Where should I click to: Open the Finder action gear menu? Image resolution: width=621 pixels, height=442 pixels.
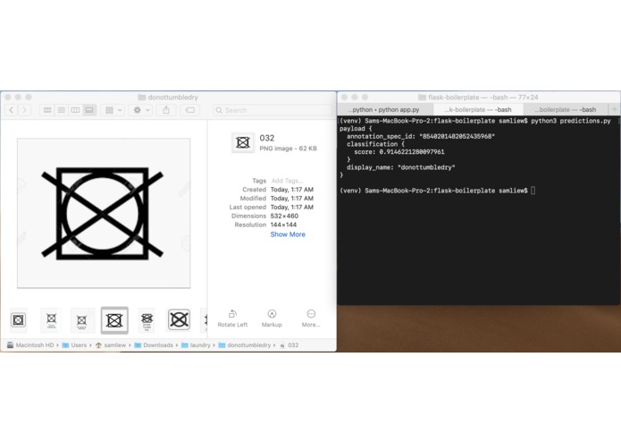click(141, 110)
